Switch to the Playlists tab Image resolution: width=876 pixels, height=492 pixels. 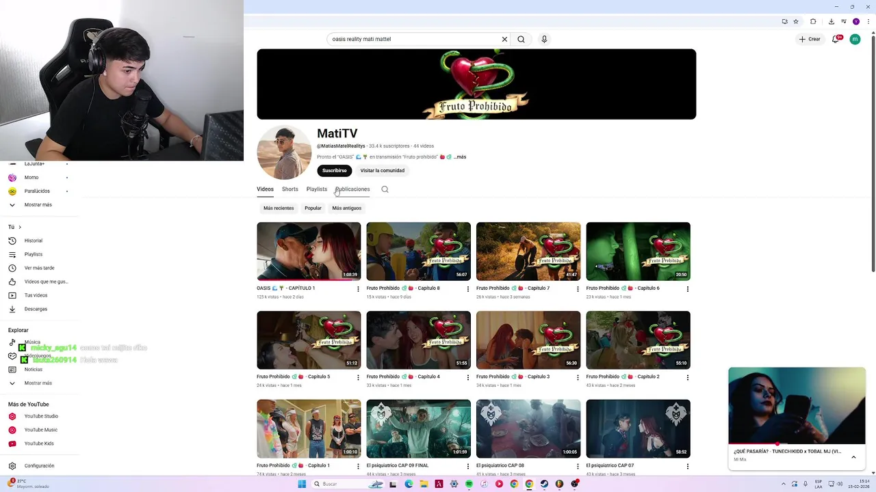click(317, 189)
